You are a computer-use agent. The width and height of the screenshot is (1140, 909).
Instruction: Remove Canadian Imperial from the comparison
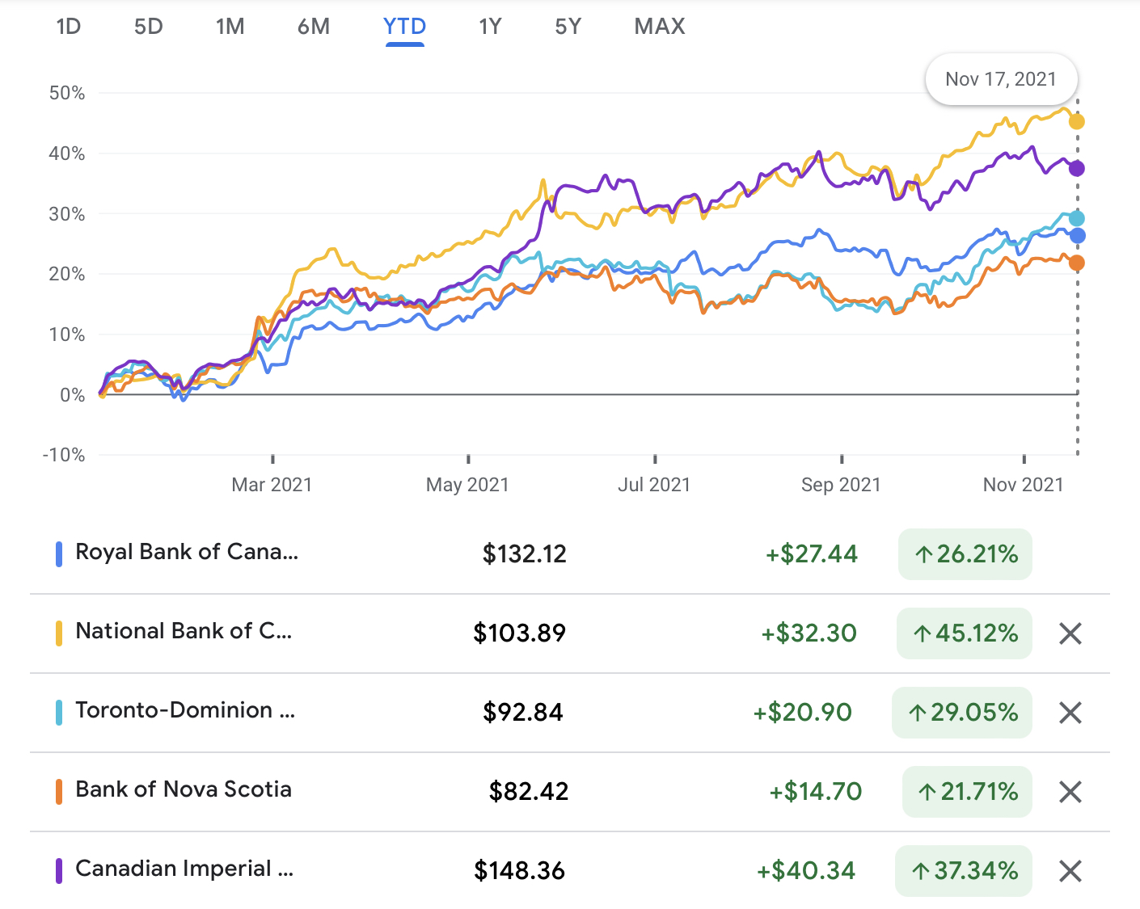coord(1070,871)
